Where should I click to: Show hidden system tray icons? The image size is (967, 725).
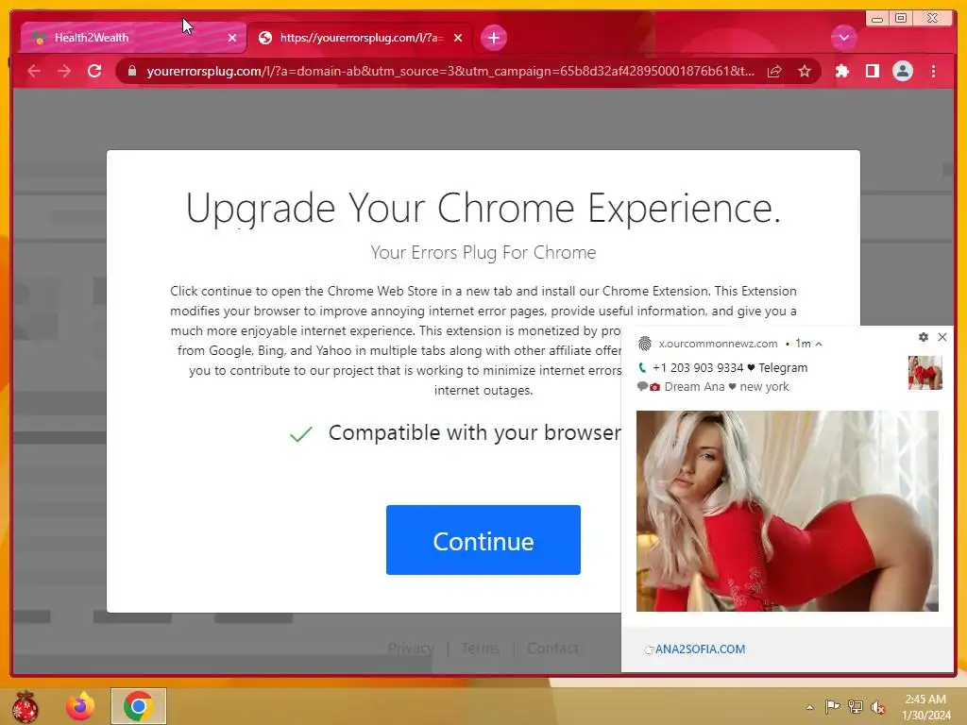click(809, 707)
